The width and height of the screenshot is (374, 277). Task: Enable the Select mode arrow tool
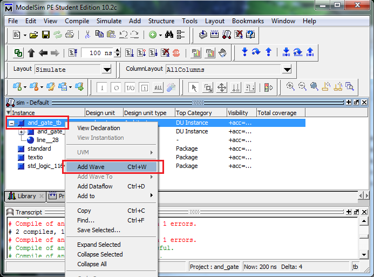point(194,88)
